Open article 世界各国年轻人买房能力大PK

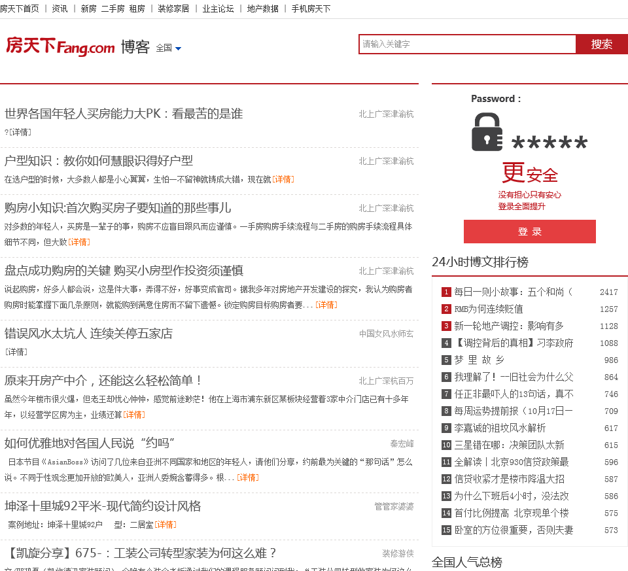[x=124, y=114]
